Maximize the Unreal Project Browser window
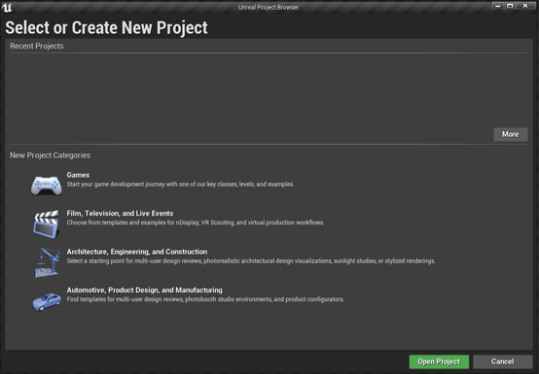 [x=510, y=6]
